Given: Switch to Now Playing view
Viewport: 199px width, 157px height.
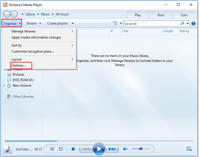Looking at the screenshot, I should coord(189,149).
